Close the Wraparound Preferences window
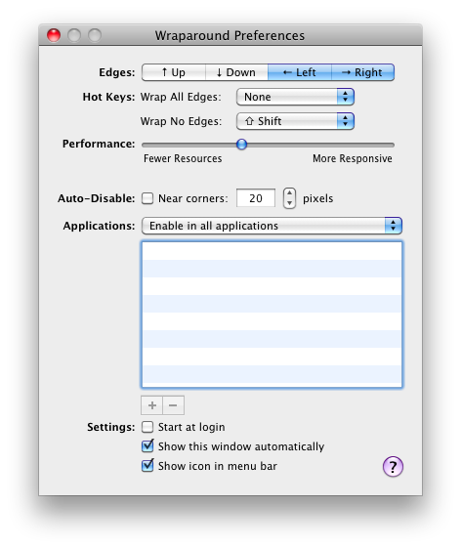 click(54, 35)
